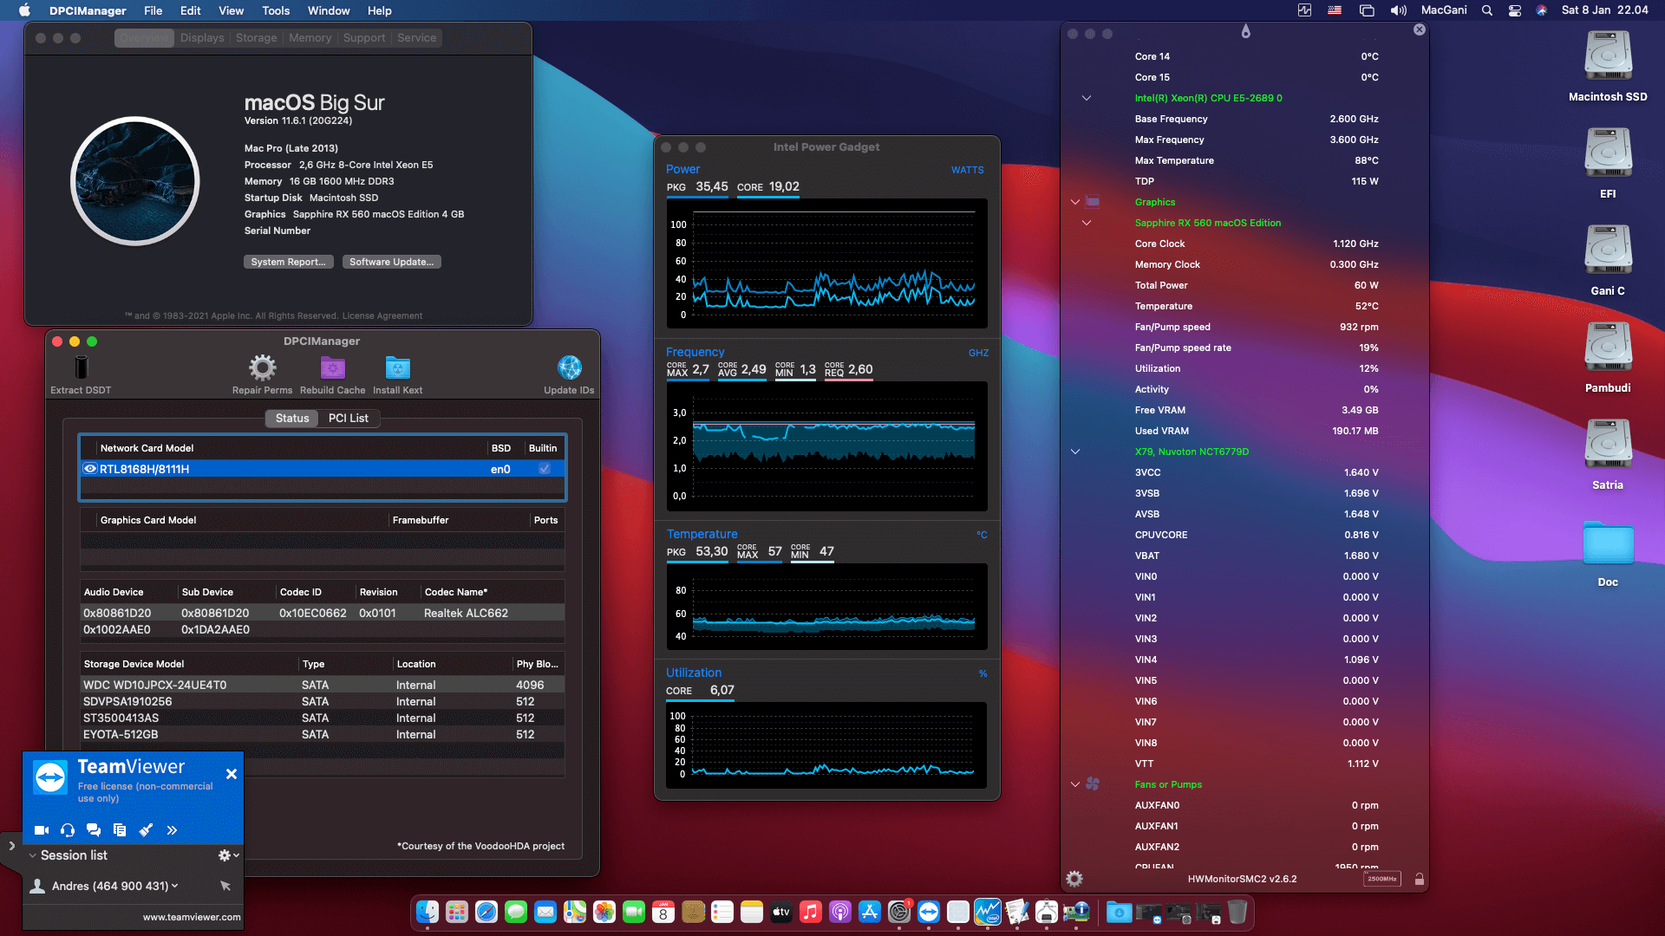Start video in TeamViewer panel

pos(41,830)
